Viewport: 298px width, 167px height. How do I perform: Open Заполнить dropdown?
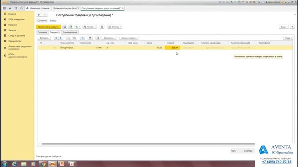[x=109, y=38]
